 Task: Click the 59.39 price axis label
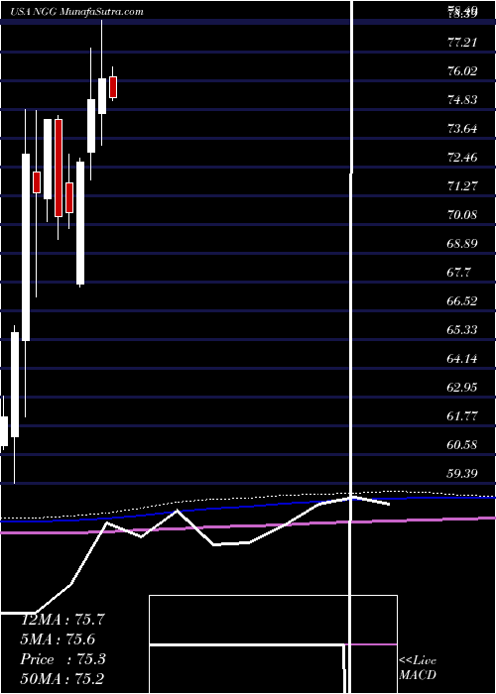462,474
